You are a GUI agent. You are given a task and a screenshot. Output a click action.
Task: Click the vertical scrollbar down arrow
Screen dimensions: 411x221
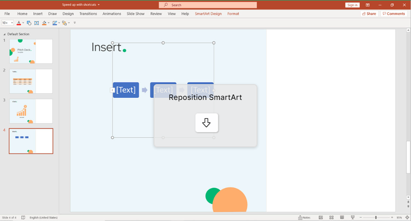click(408, 197)
